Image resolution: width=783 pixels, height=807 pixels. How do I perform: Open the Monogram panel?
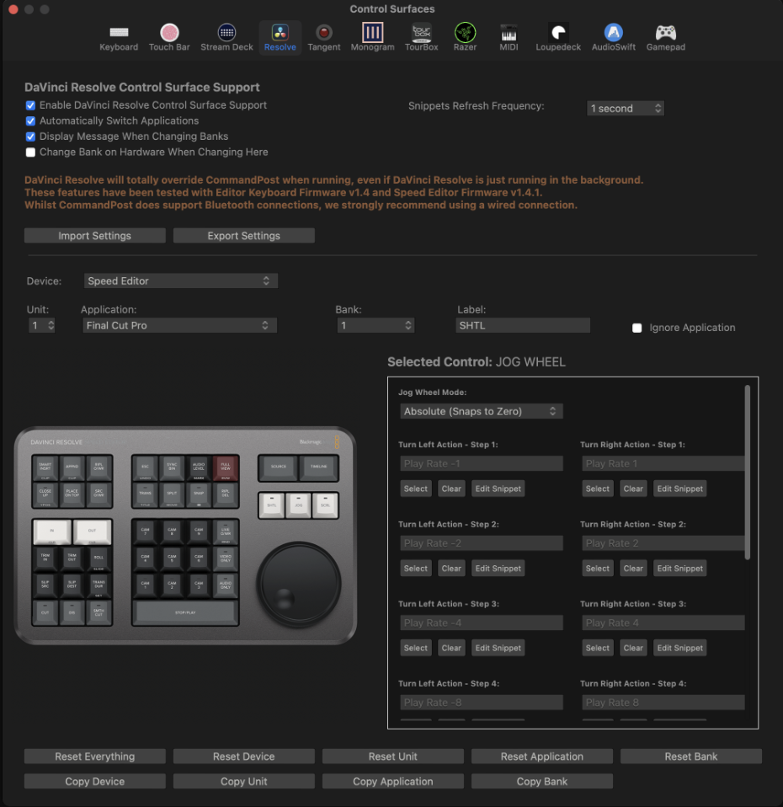372,38
